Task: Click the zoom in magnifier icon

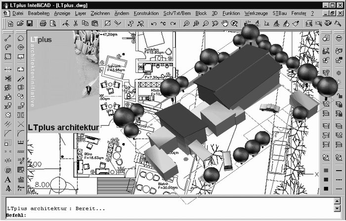Action: pyautogui.click(x=186, y=23)
